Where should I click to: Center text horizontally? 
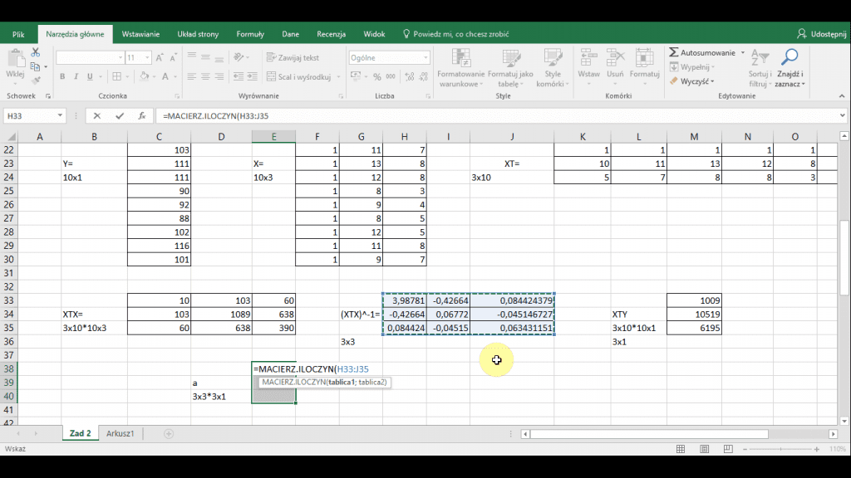[205, 77]
